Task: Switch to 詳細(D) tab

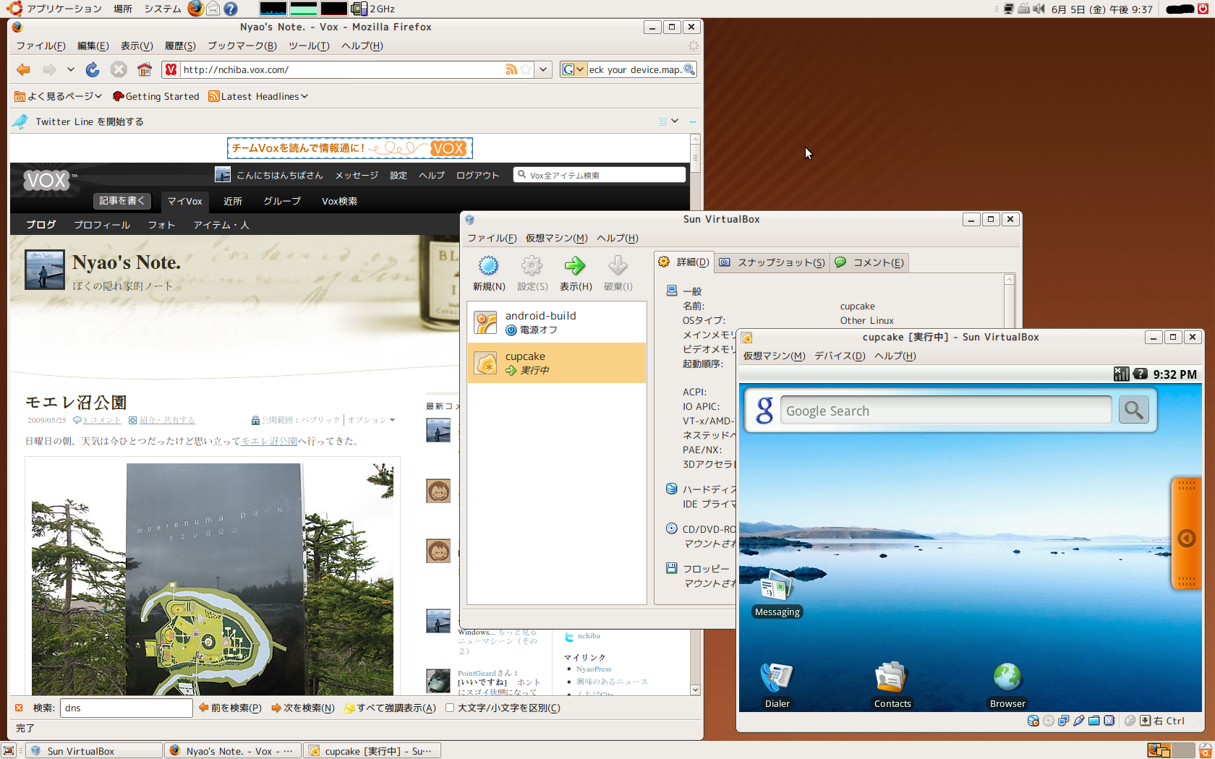Action: [684, 262]
